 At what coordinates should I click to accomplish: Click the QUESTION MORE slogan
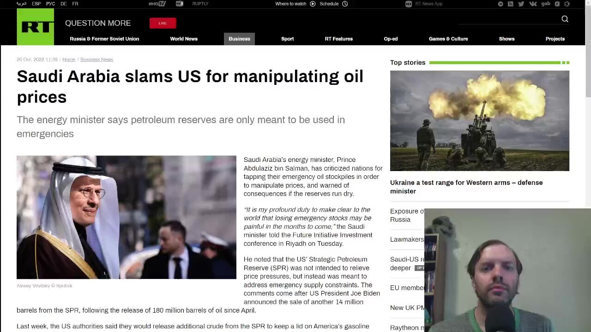pos(98,23)
